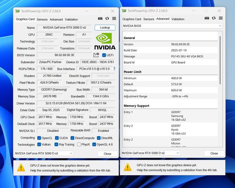Click the refresh icon in the Graphics Card window

(x=107, y=18)
